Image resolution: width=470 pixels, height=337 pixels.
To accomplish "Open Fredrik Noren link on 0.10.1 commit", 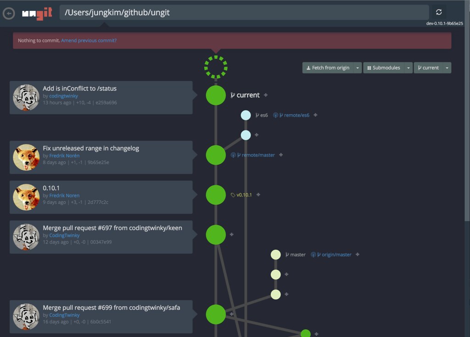I will 64,196.
